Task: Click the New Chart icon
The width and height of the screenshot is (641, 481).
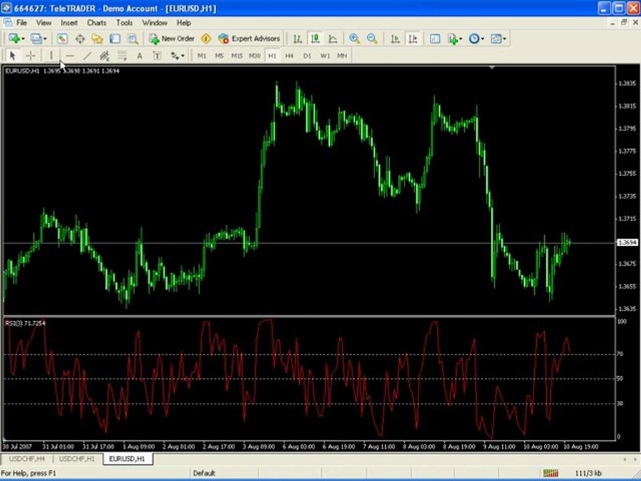Action: (x=14, y=39)
